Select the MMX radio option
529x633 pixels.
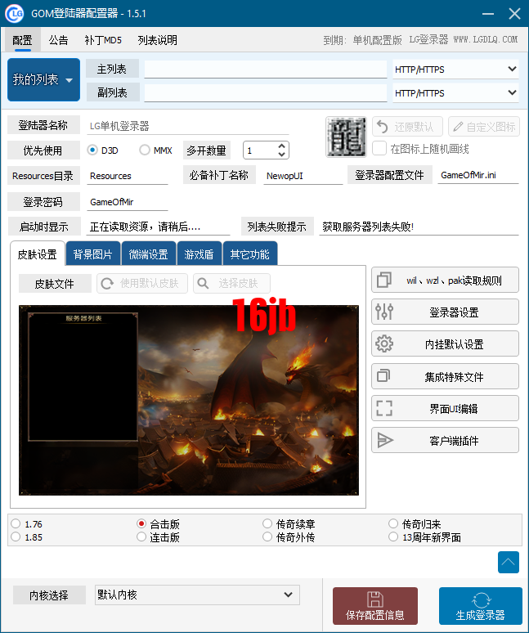145,150
